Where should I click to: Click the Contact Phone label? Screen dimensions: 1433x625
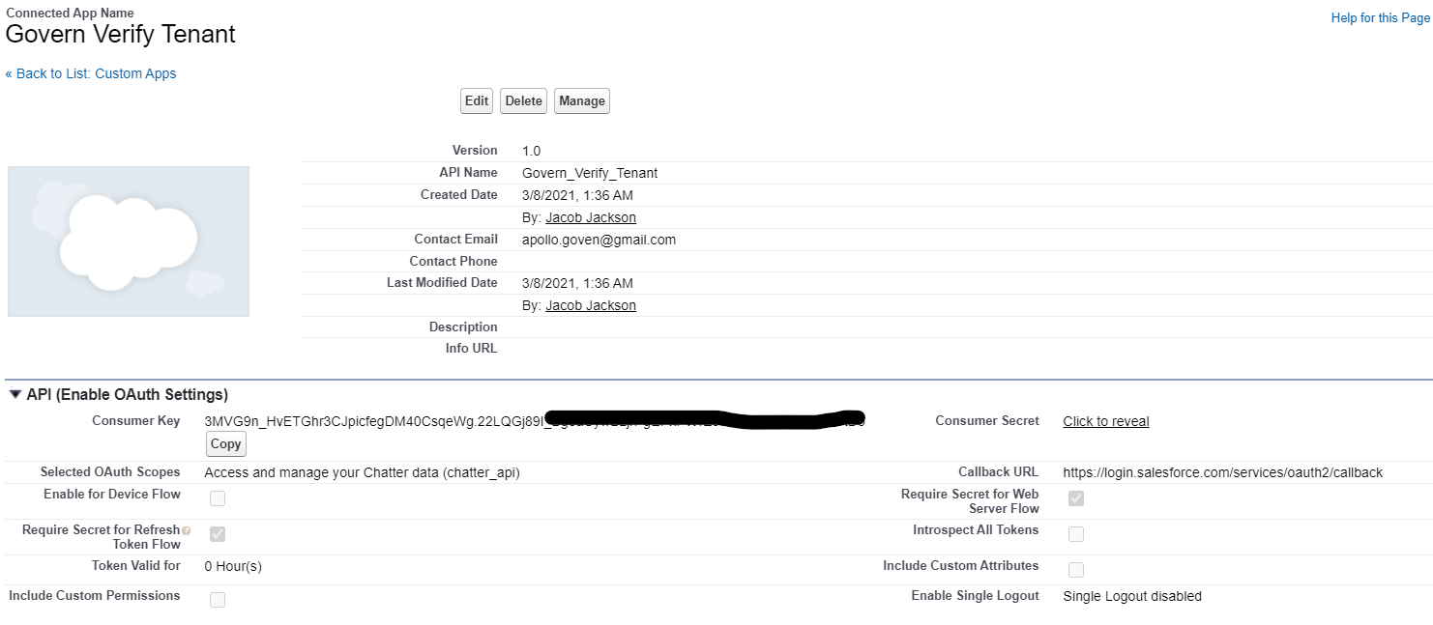pos(453,261)
